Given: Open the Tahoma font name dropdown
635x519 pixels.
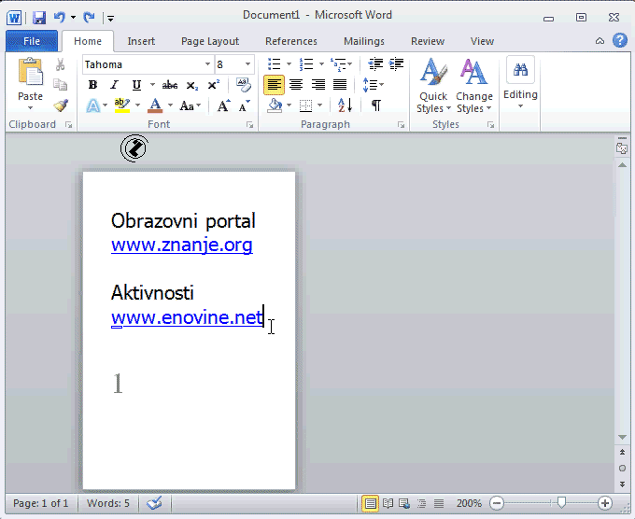Looking at the screenshot, I should 207,64.
